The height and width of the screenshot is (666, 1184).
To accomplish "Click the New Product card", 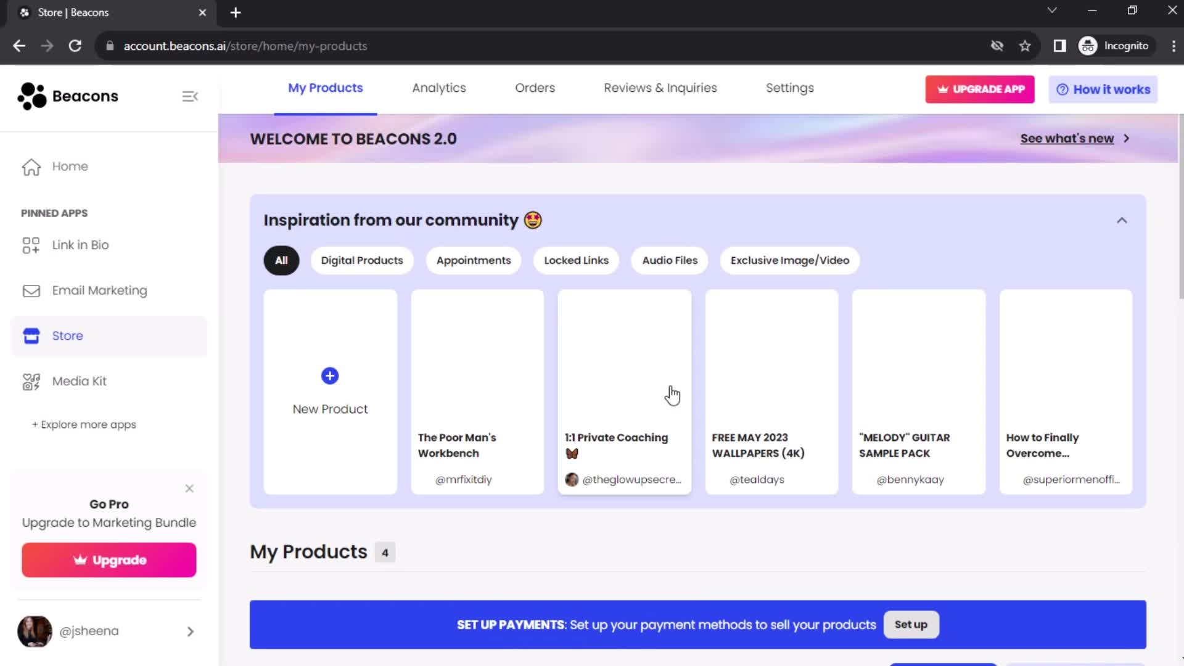I will pos(330,391).
